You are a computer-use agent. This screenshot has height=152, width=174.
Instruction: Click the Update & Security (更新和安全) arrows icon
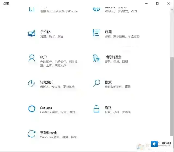point(32,134)
